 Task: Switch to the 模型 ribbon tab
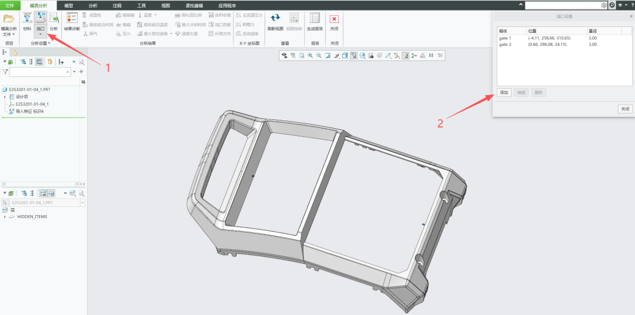pyautogui.click(x=69, y=6)
